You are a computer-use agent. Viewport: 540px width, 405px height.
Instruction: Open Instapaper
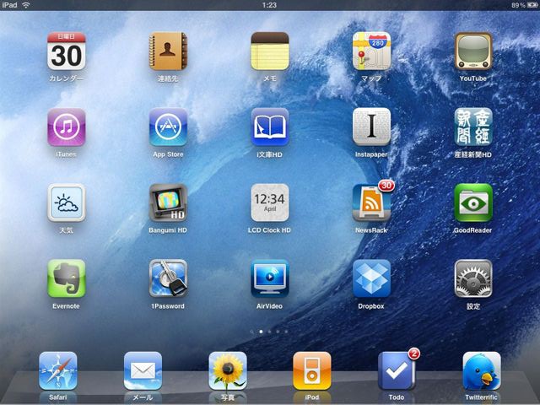pyautogui.click(x=371, y=127)
